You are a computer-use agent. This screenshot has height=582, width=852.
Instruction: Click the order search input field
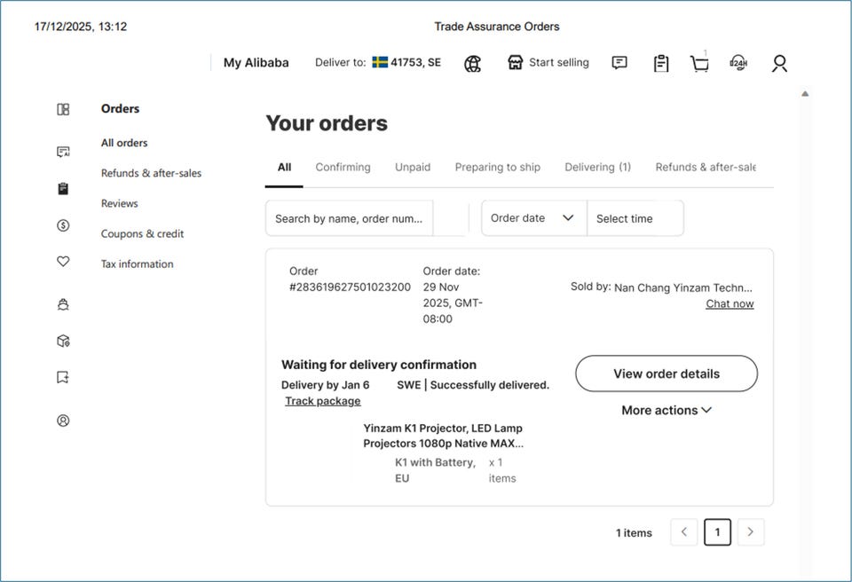(x=349, y=218)
